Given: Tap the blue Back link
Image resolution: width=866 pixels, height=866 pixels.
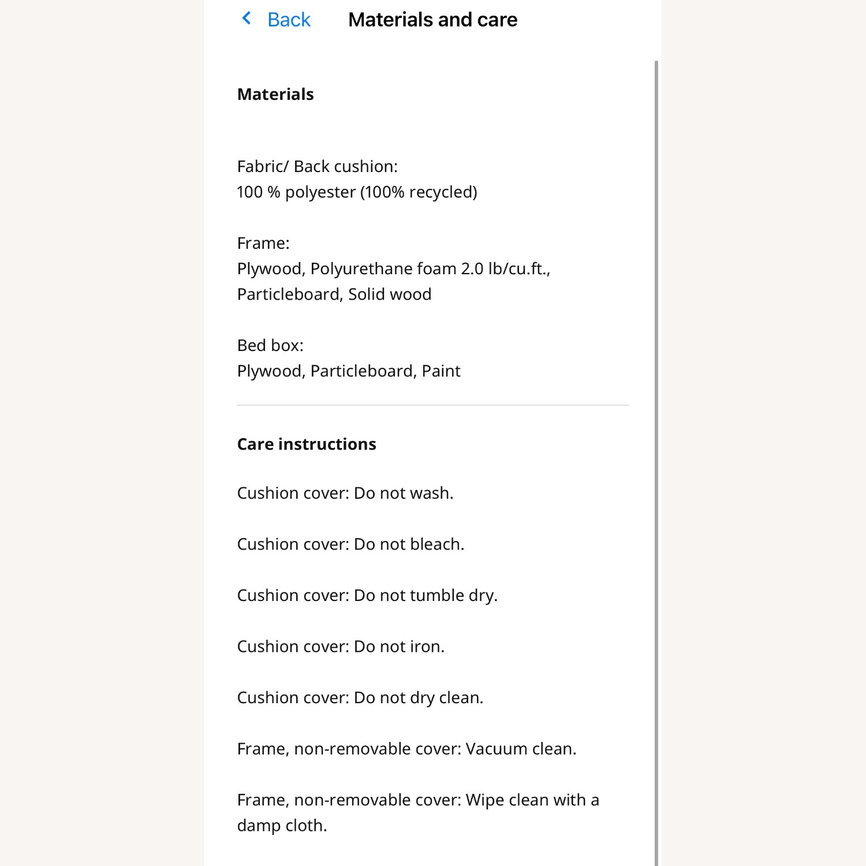Looking at the screenshot, I should pos(289,20).
